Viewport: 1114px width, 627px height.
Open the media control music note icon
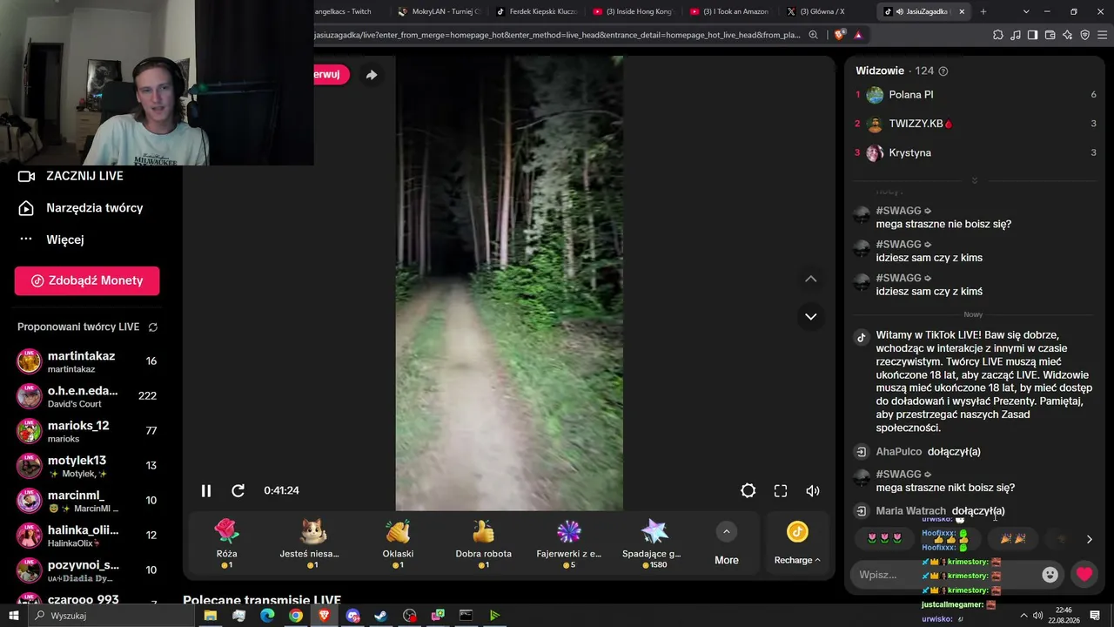(1016, 35)
